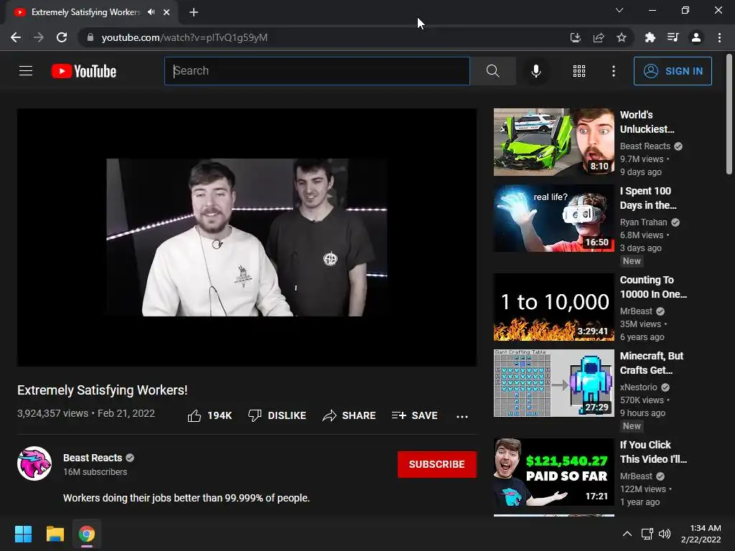735x551 pixels.
Task: Click 'Counting To 10000 In One...' title
Action: tap(653, 287)
